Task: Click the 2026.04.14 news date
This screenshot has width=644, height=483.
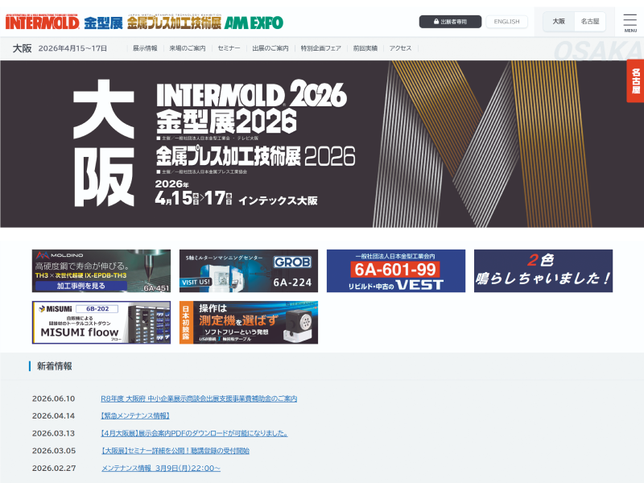Action: [54, 416]
